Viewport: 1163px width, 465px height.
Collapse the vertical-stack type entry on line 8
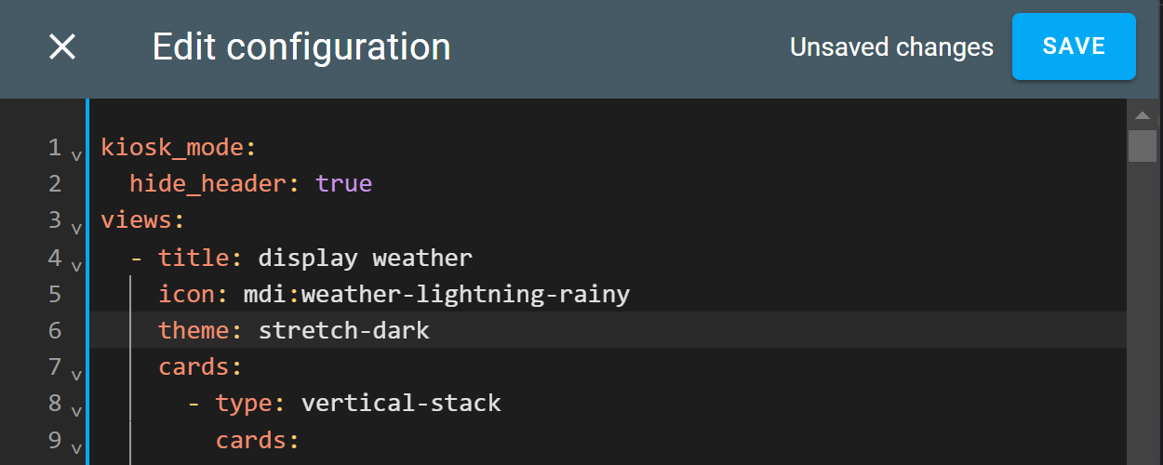(76, 410)
